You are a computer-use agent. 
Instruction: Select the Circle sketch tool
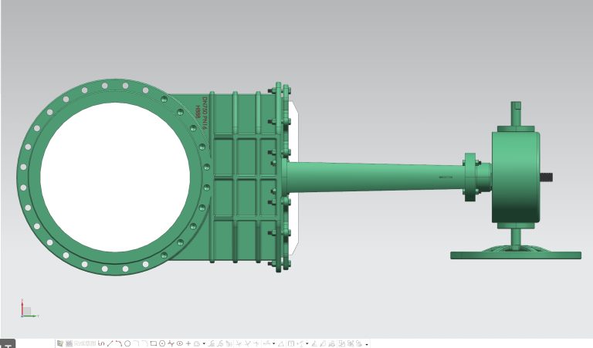pos(127,343)
